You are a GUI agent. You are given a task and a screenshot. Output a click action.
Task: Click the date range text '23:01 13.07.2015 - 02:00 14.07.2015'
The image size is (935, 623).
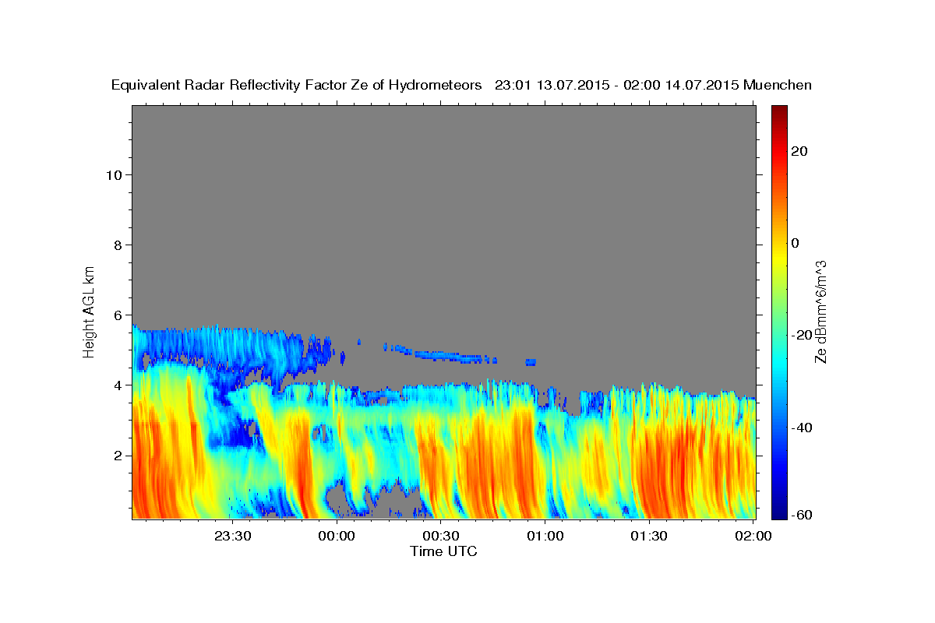[616, 85]
